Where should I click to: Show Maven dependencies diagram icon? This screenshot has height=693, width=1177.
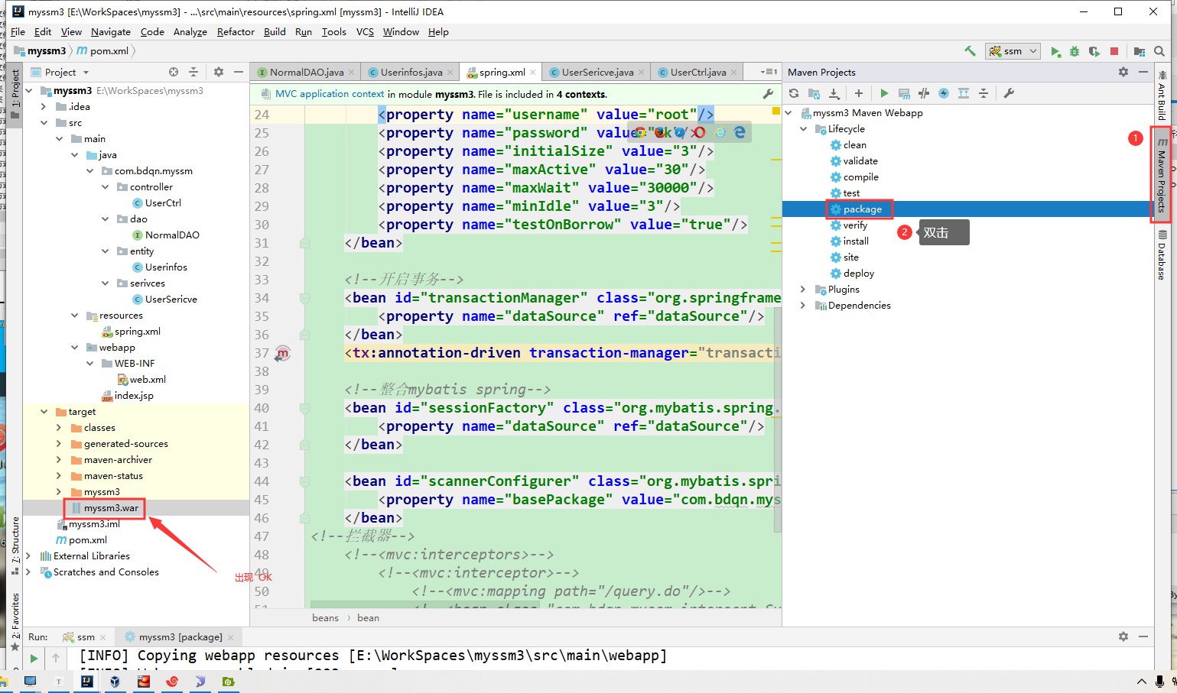click(964, 93)
